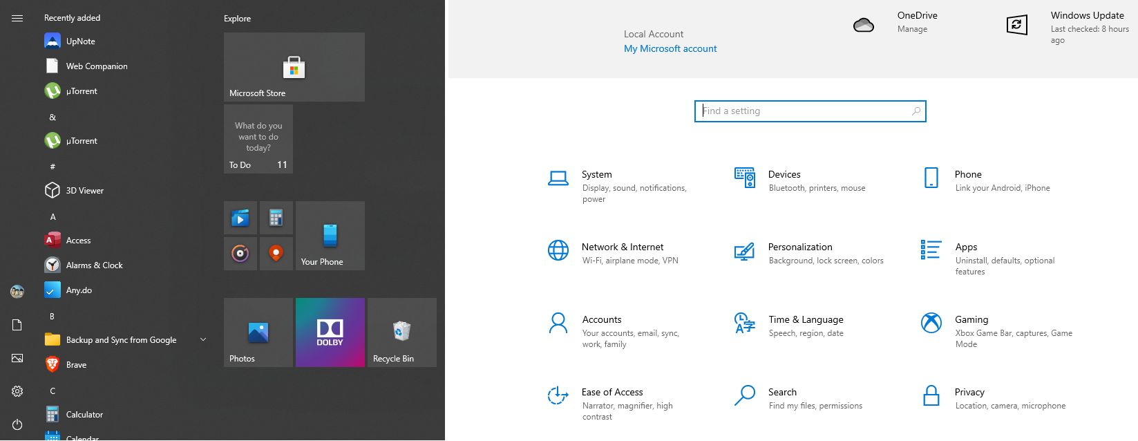Open the To Do tile

[258, 139]
